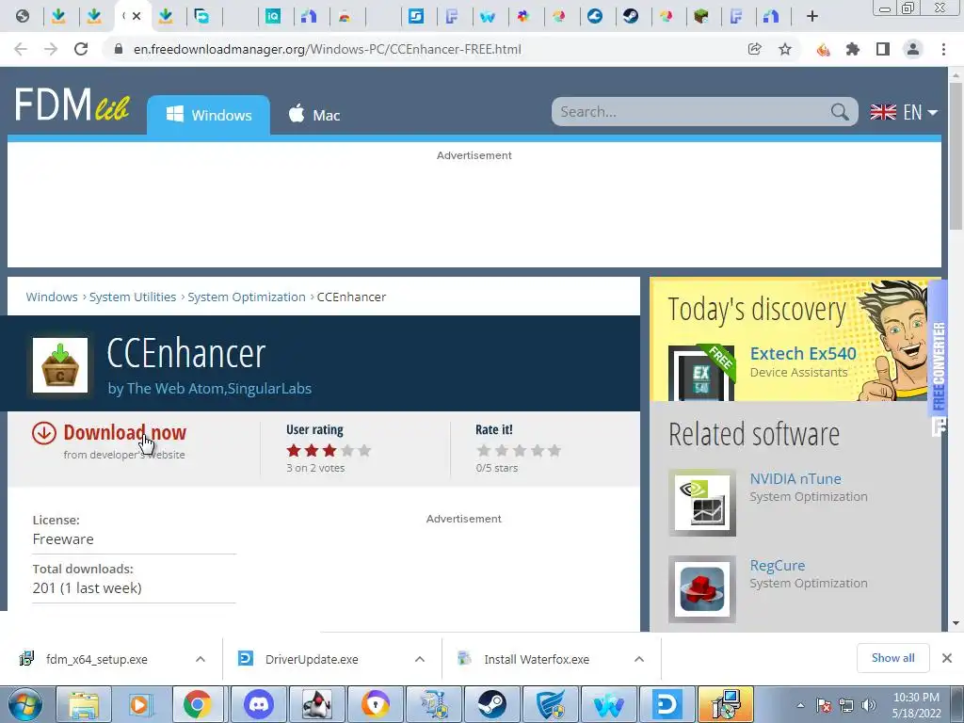Image resolution: width=964 pixels, height=723 pixels.
Task: Click the page vertical scrollbar
Action: tap(956, 157)
